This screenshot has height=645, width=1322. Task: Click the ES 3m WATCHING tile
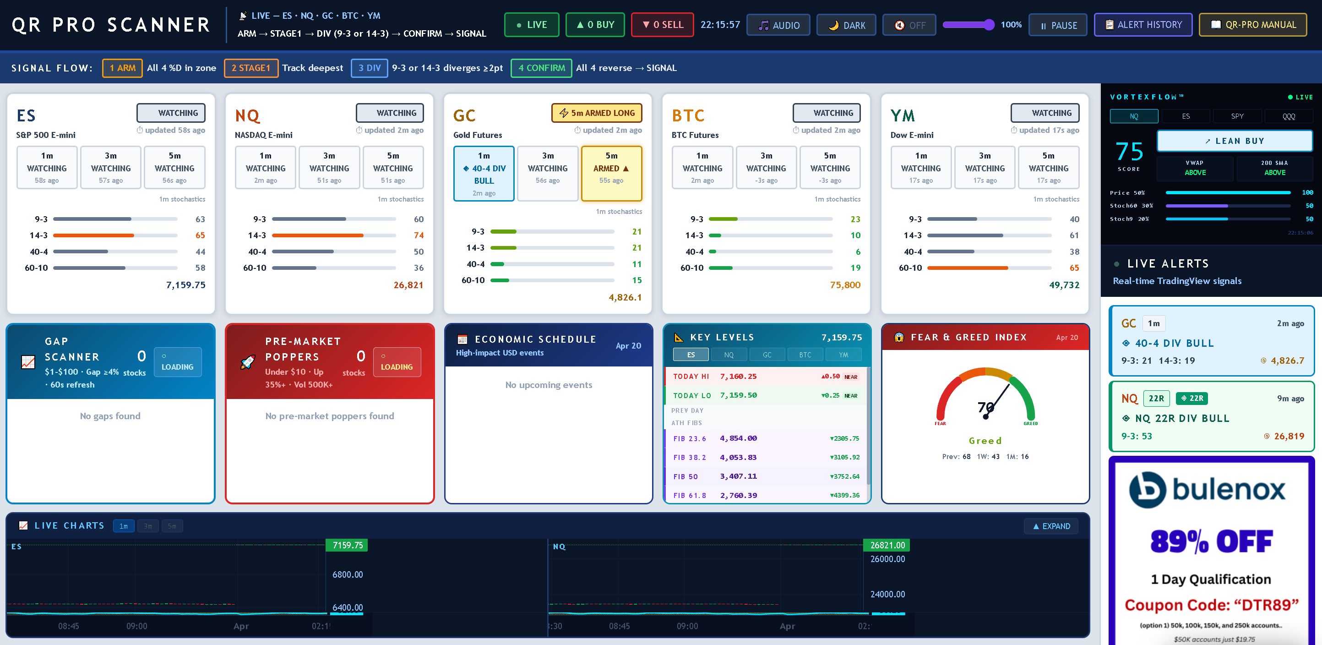click(111, 167)
